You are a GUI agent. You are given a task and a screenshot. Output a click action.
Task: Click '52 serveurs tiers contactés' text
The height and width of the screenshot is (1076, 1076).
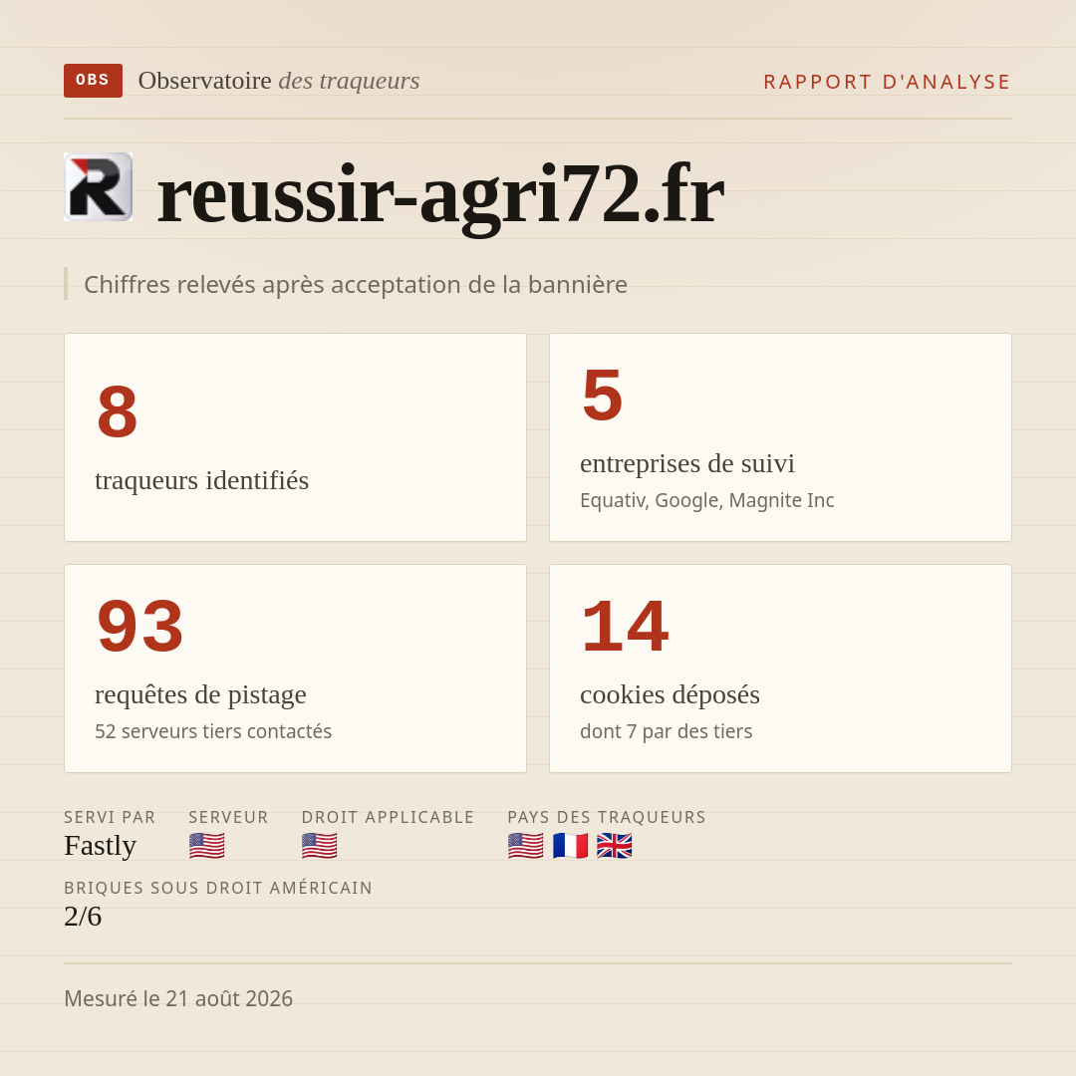coord(213,731)
